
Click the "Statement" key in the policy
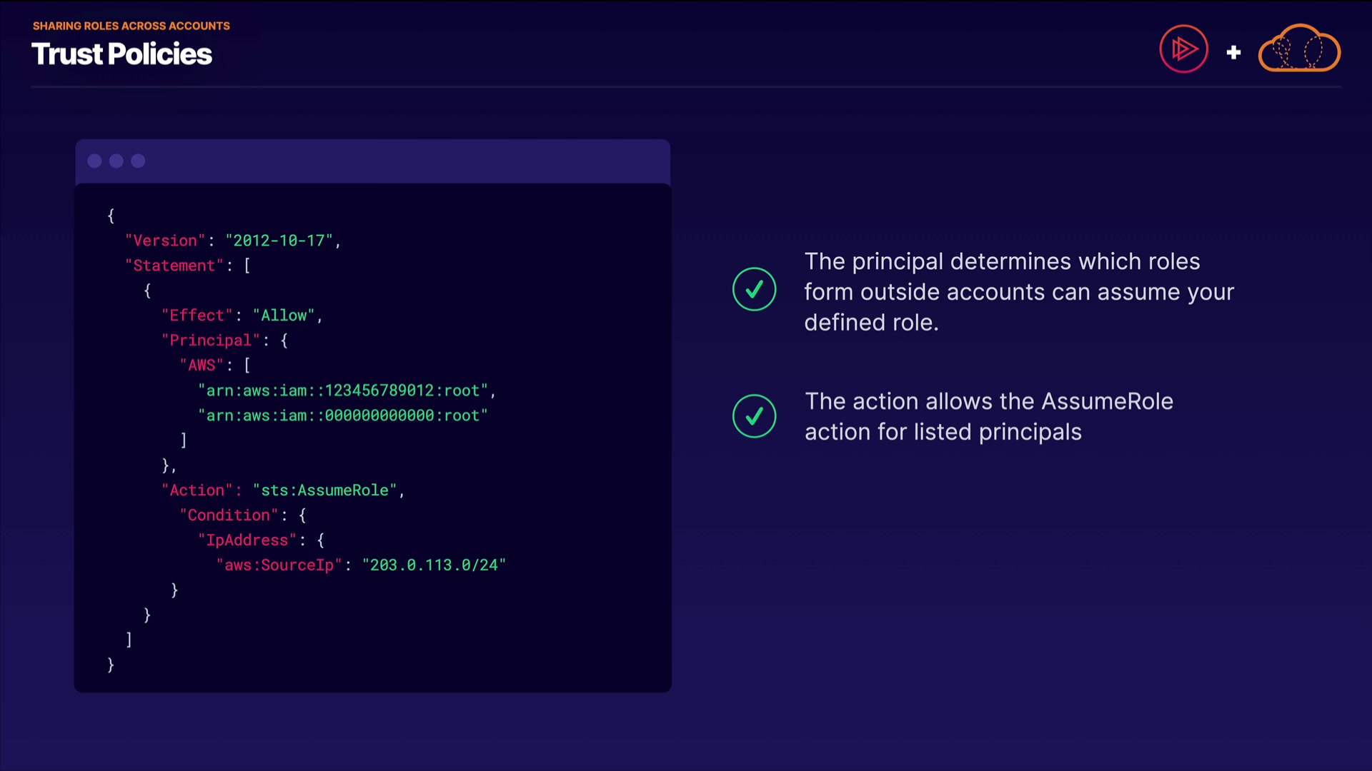174,266
